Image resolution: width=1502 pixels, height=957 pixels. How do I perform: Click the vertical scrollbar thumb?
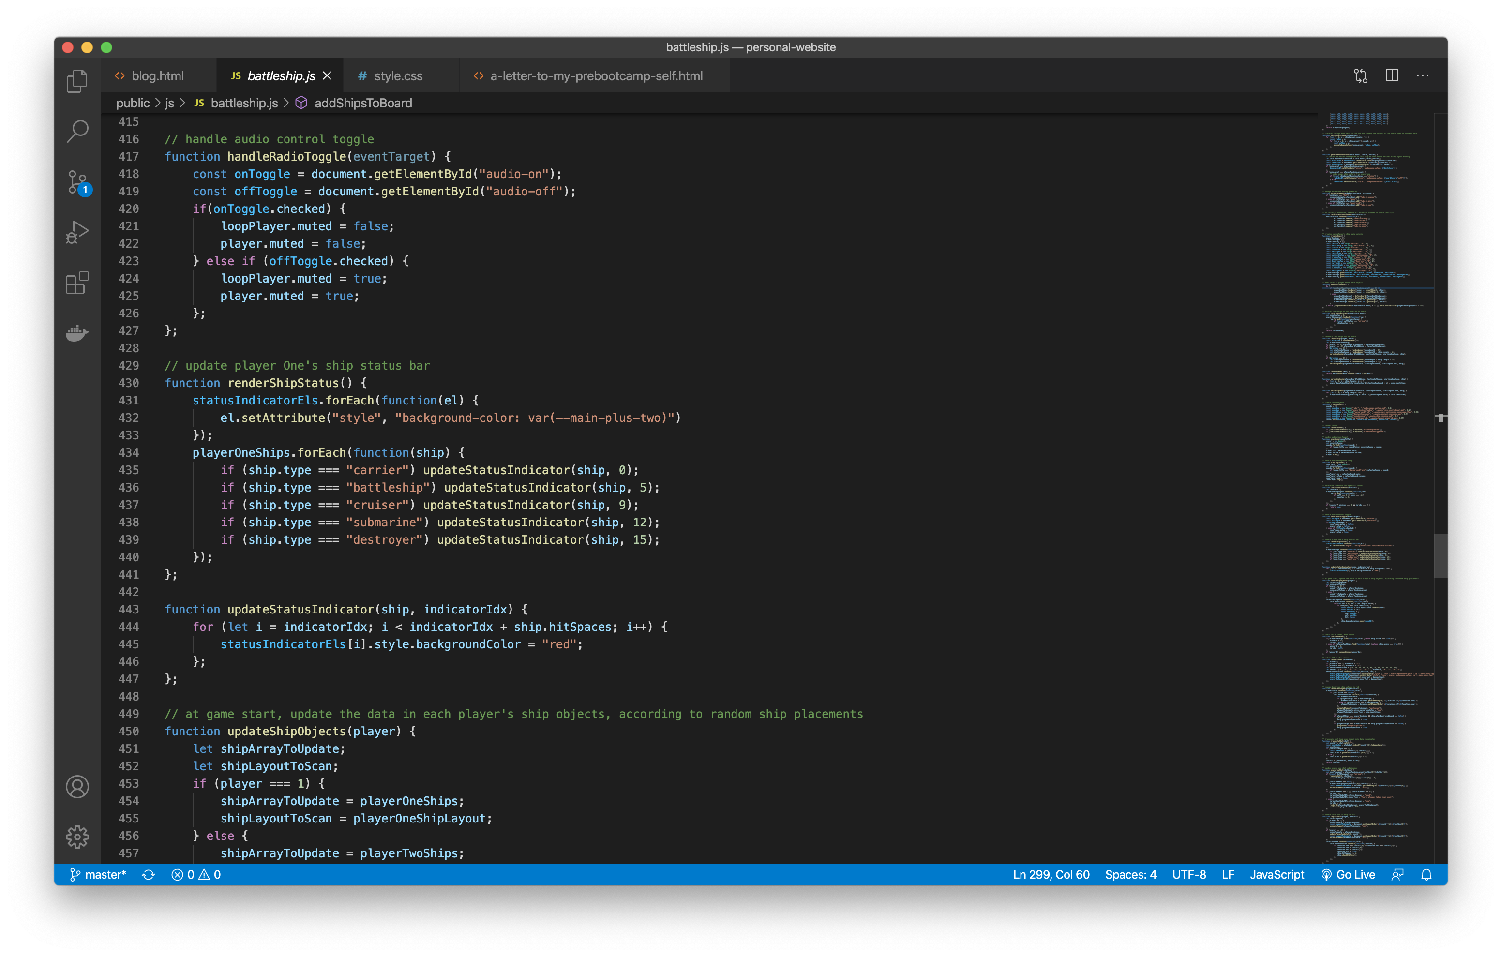point(1440,555)
